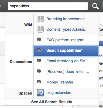Click the book icon beside Content Types Admin

pyautogui.click(x=40, y=29)
